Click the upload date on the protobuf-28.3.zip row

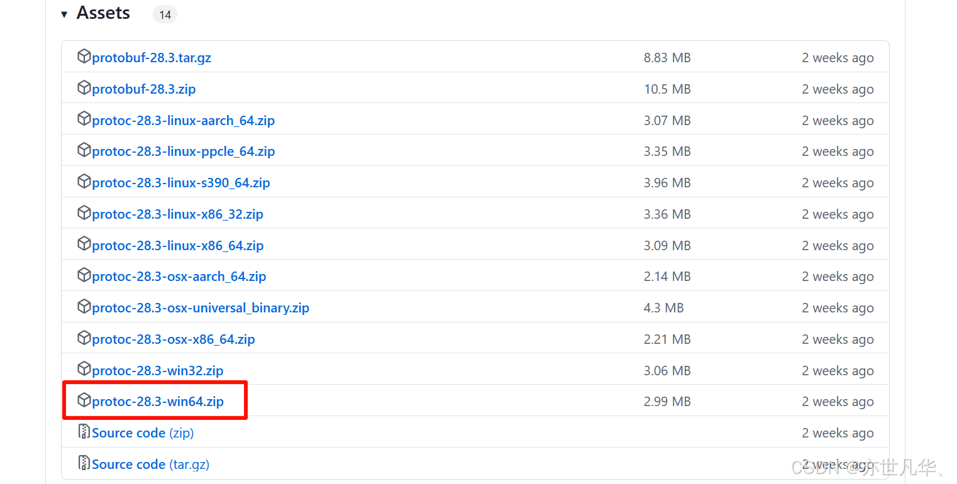(838, 89)
